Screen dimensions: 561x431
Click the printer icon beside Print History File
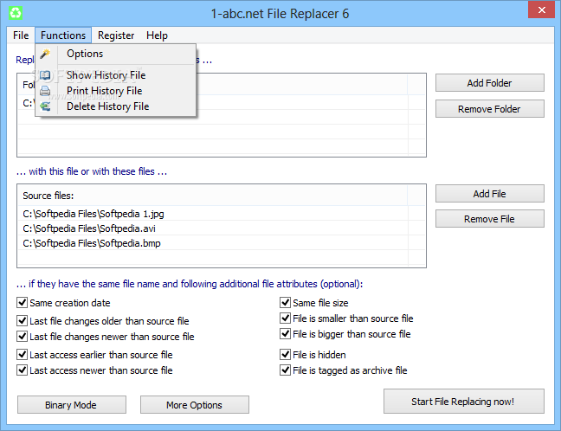point(45,91)
